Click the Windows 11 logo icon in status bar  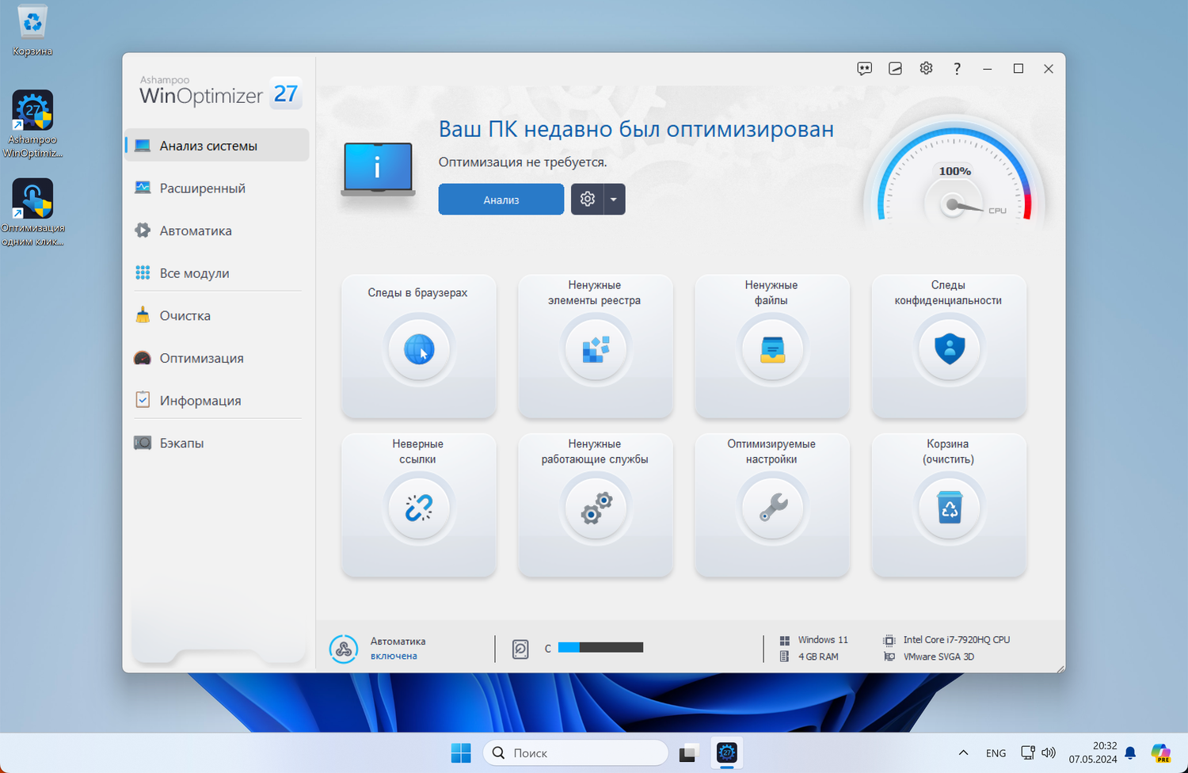coord(784,640)
